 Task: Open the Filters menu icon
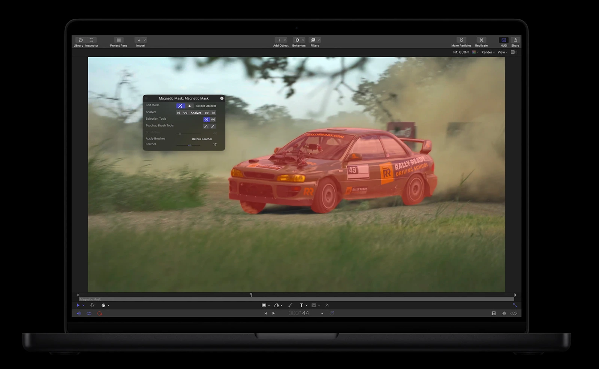tap(314, 40)
